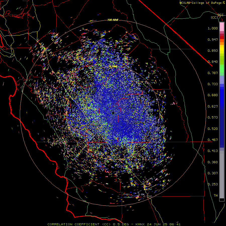Click the 0.360 scale value
This screenshot has height=226, width=226.
tap(213, 162)
